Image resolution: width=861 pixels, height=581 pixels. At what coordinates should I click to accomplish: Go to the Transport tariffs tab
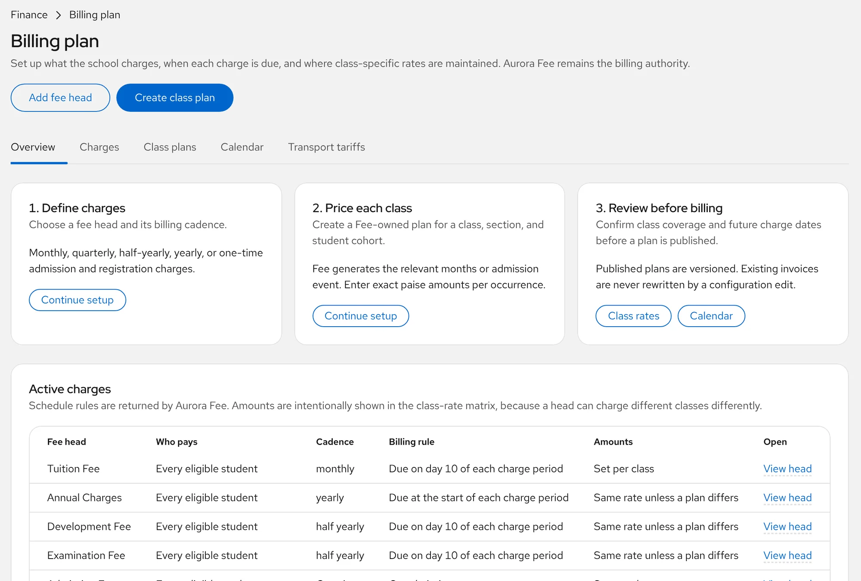click(326, 147)
